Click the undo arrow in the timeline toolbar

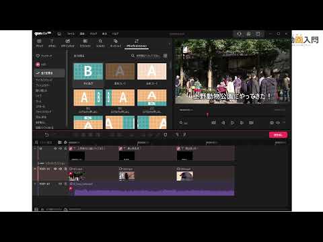[46, 135]
